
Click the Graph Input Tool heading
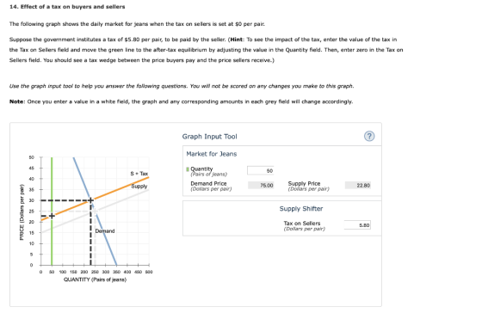point(210,137)
